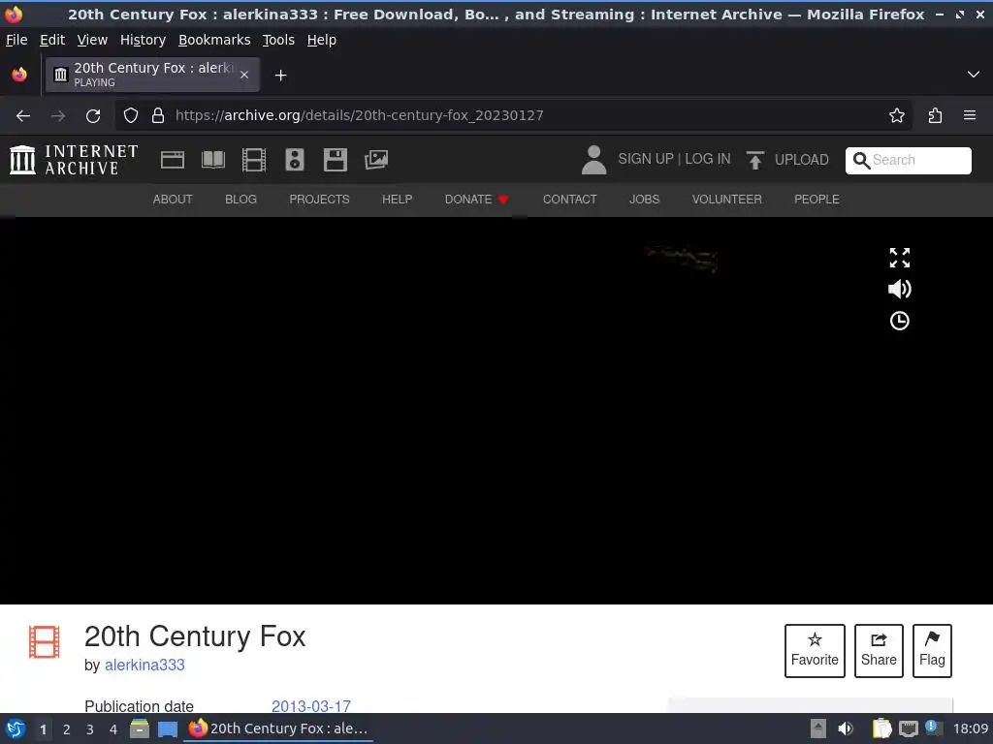The height and width of the screenshot is (744, 993).
Task: Open the CONTACT link
Action: pyautogui.click(x=569, y=200)
